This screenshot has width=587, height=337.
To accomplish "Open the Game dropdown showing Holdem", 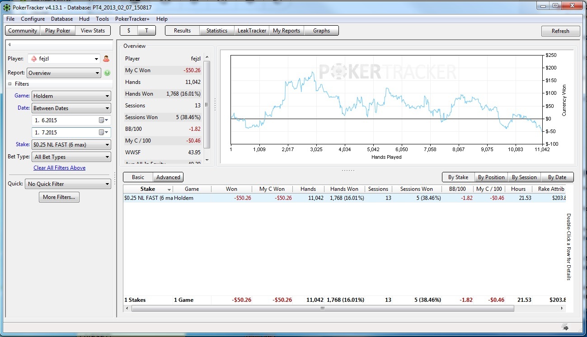I will 71,96.
